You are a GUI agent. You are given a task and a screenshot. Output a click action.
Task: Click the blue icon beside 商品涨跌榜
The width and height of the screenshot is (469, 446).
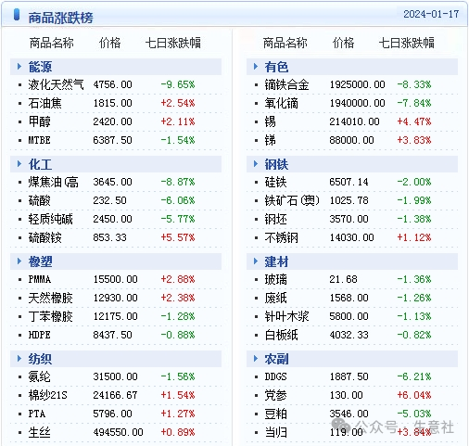[17, 15]
